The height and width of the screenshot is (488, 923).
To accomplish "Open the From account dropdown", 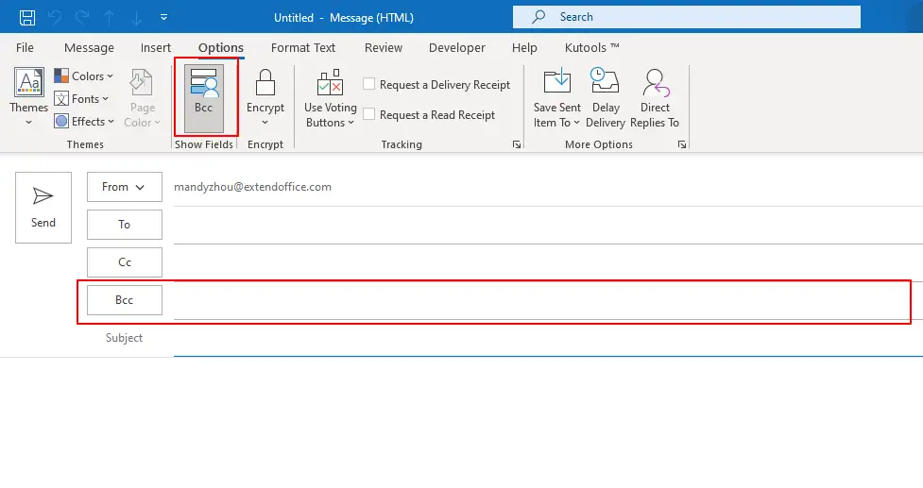I will (124, 187).
